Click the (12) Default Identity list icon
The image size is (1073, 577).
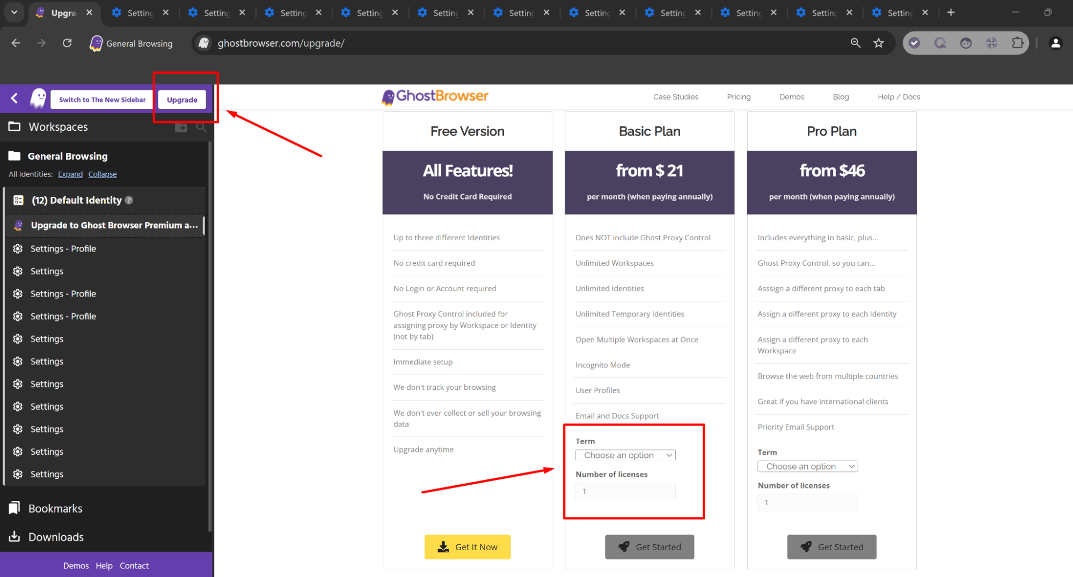point(18,200)
